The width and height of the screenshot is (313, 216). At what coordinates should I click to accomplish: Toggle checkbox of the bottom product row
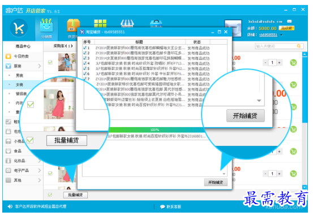pyautogui.click(x=50, y=174)
